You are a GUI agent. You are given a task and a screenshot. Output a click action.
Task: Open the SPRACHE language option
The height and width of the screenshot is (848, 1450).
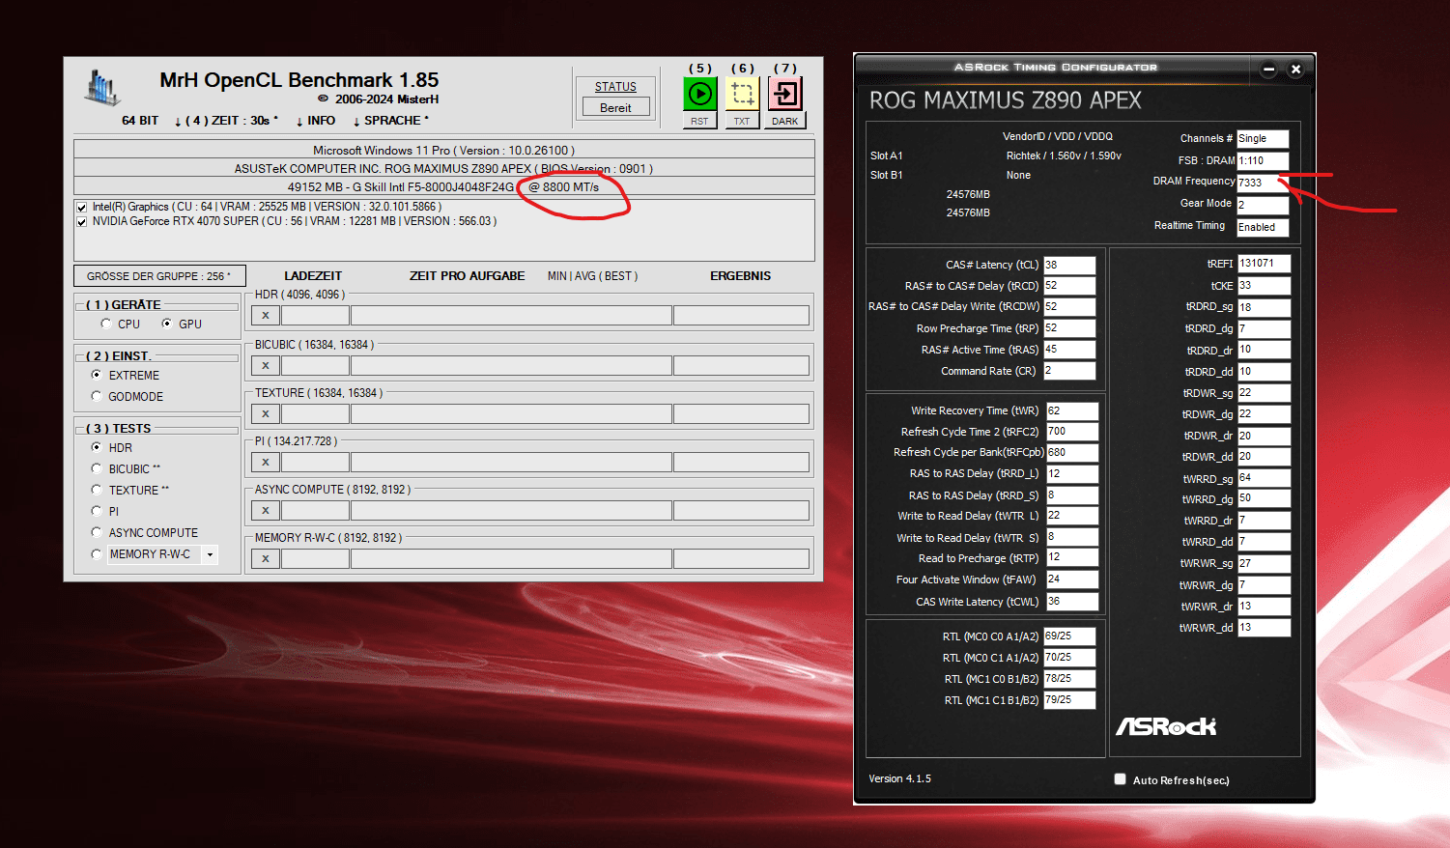click(x=391, y=121)
